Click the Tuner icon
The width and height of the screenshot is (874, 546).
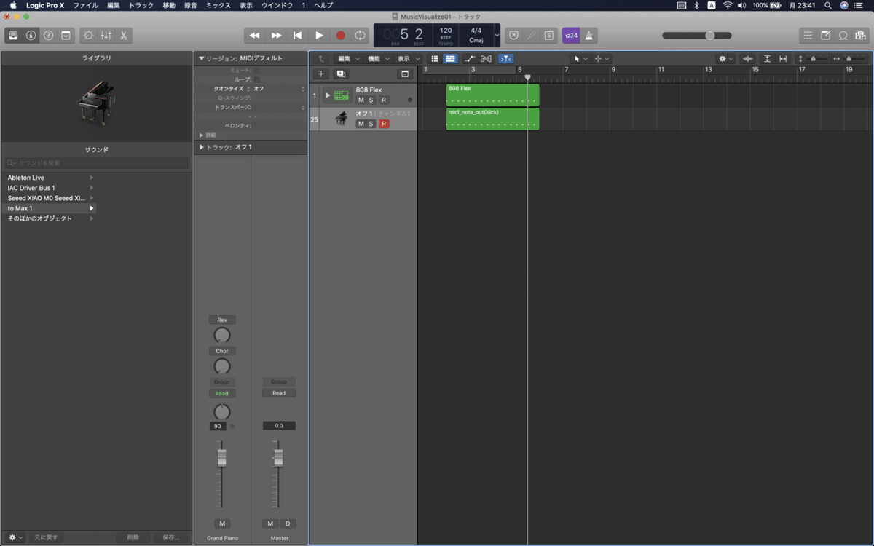pos(532,35)
